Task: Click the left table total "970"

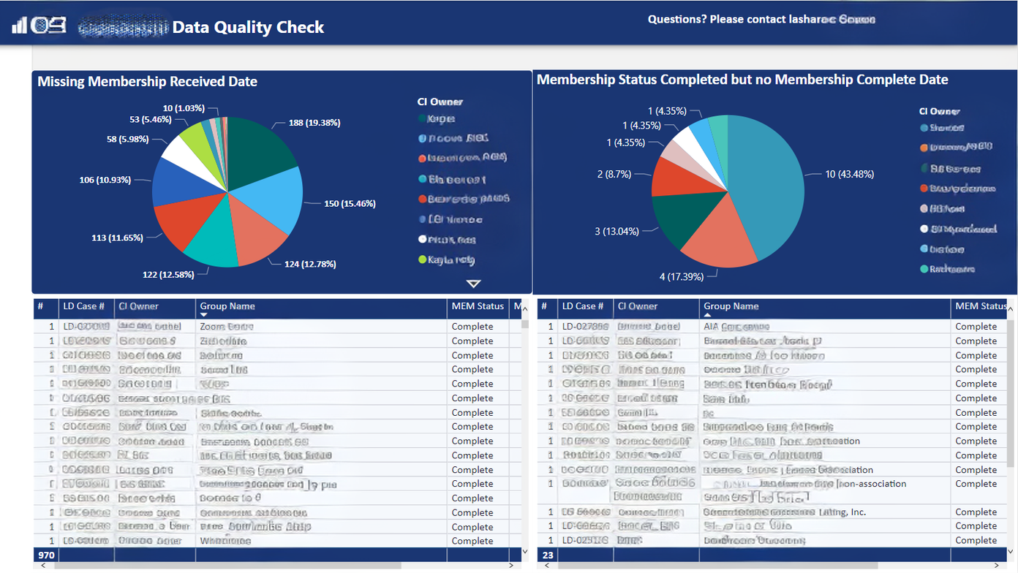Action: tap(46, 555)
